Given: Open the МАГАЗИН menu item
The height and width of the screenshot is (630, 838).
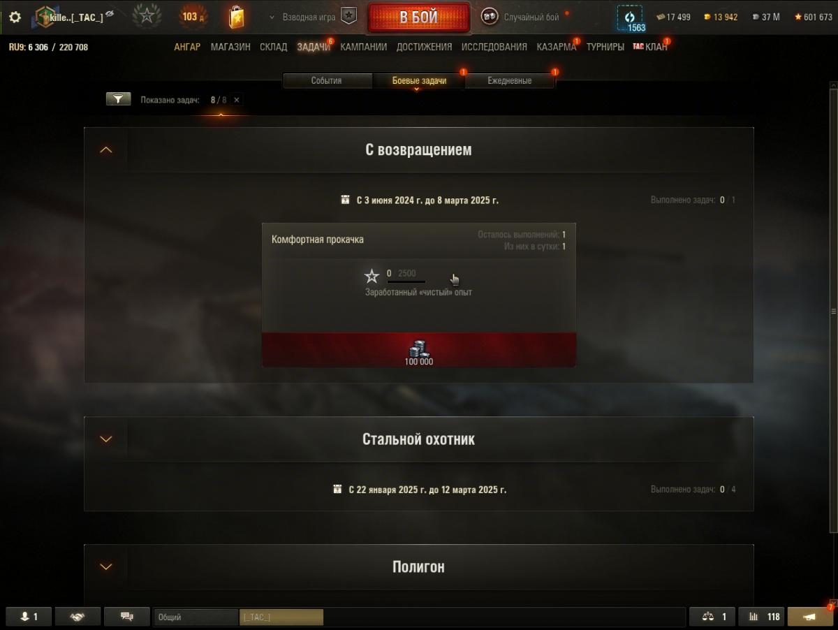Looking at the screenshot, I should (x=230, y=47).
